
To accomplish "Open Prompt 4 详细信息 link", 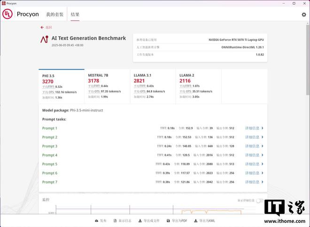I will point(252,155).
